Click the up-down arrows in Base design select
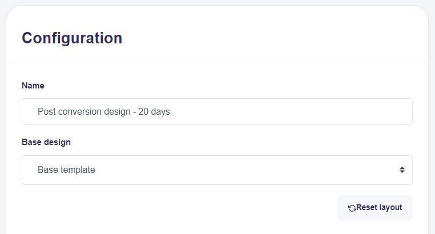The width and height of the screenshot is (435, 234). (402, 170)
